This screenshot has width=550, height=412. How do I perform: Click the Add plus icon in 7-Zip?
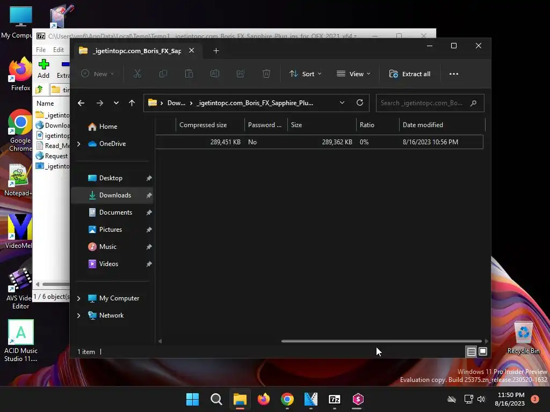coord(44,64)
